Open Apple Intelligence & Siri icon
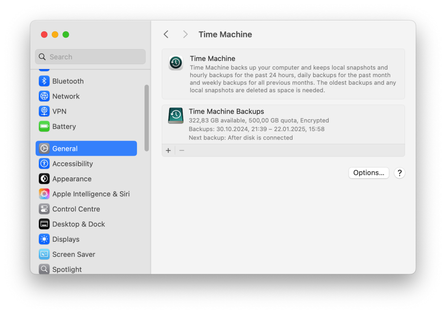Viewport: 446px width, 314px height. tap(44, 194)
